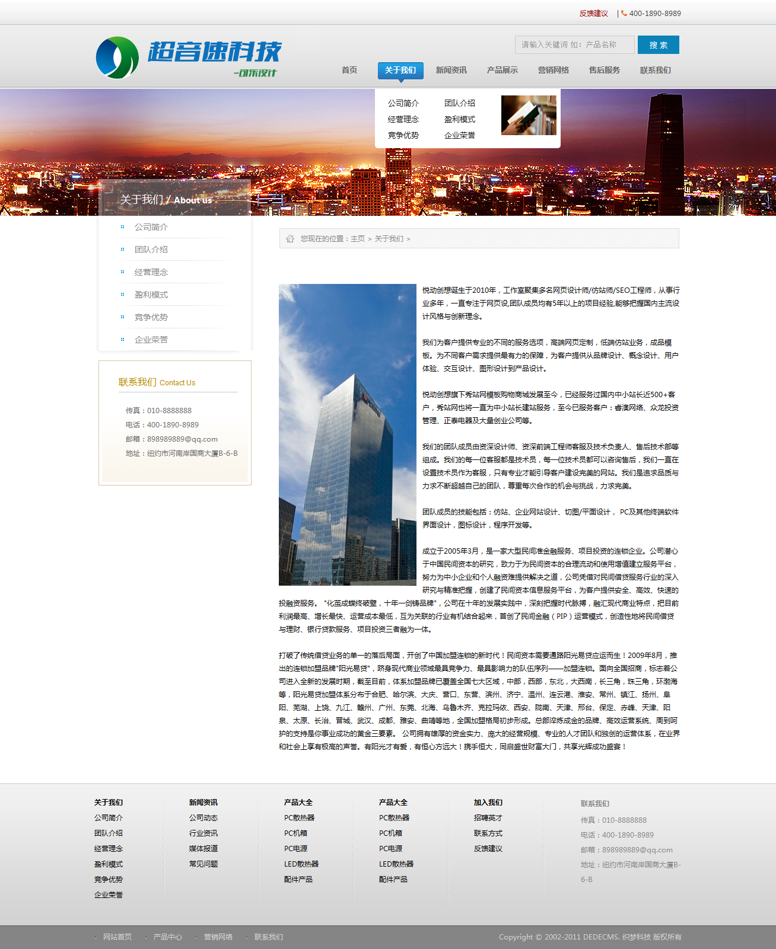
Task: Click the phone icon beside 400-1890-8989
Action: click(x=624, y=13)
